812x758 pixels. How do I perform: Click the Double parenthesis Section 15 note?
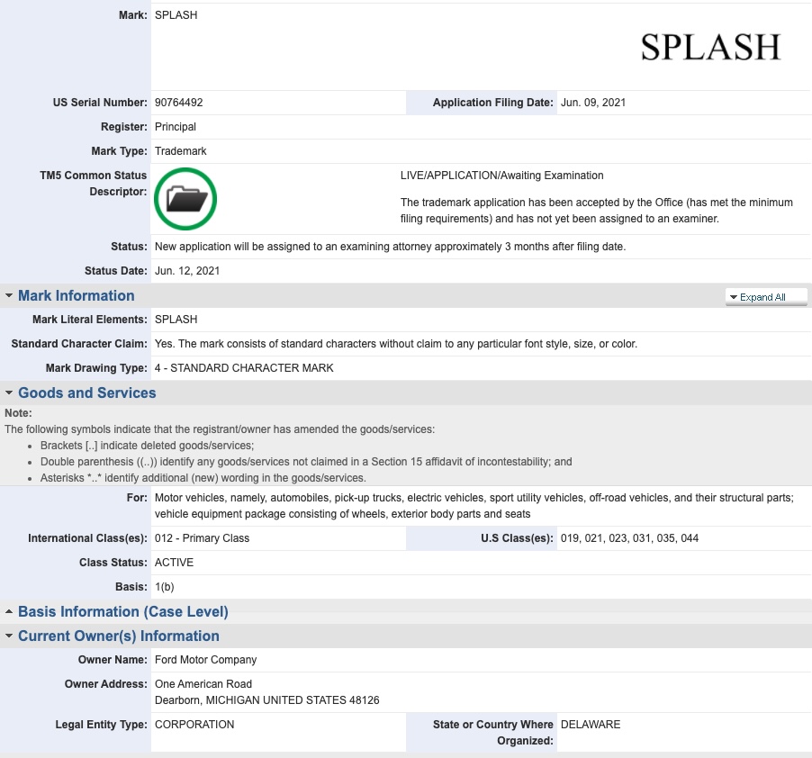click(x=306, y=462)
